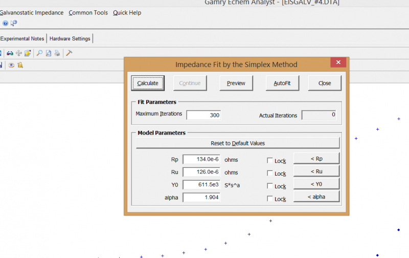
Task: Click the Actual Iterations field
Action: pyautogui.click(x=319, y=115)
